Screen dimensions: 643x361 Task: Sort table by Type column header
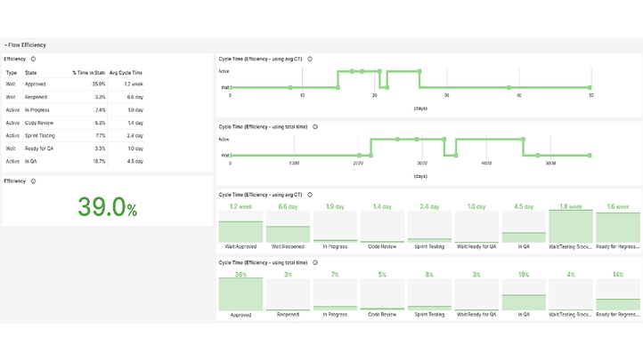click(12, 72)
